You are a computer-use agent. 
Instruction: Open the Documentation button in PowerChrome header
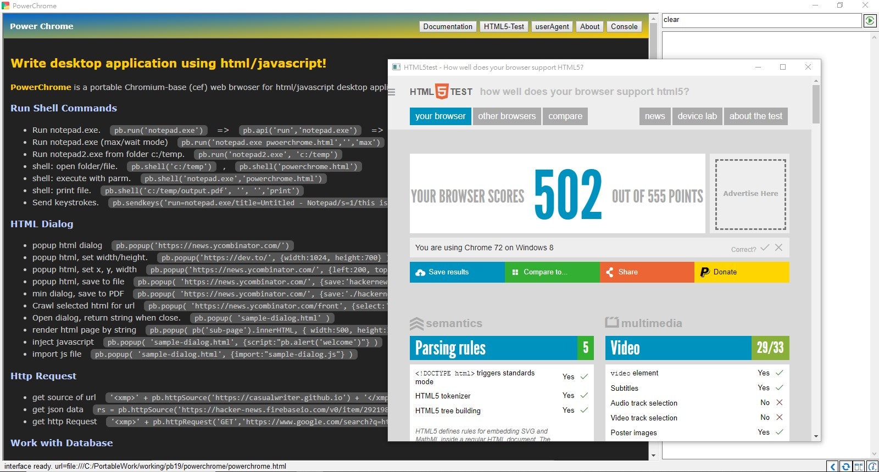tap(448, 26)
